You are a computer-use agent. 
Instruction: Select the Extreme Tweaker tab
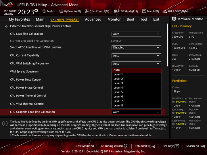(x=65, y=20)
